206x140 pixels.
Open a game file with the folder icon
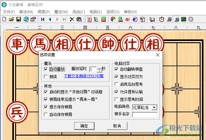click(x=11, y=19)
